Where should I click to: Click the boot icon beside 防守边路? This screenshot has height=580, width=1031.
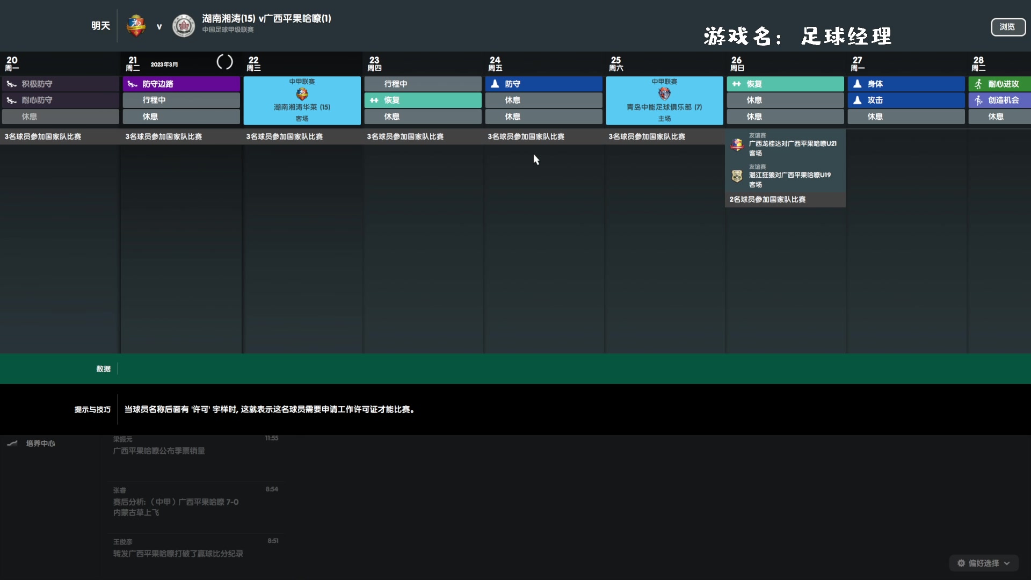[132, 84]
